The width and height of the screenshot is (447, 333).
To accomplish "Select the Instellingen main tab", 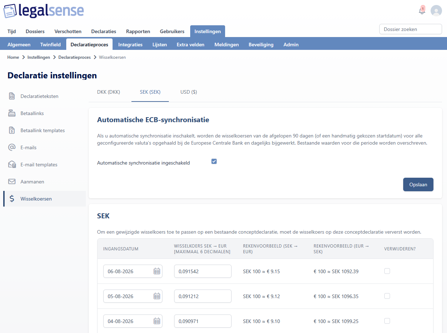I will pyautogui.click(x=208, y=31).
